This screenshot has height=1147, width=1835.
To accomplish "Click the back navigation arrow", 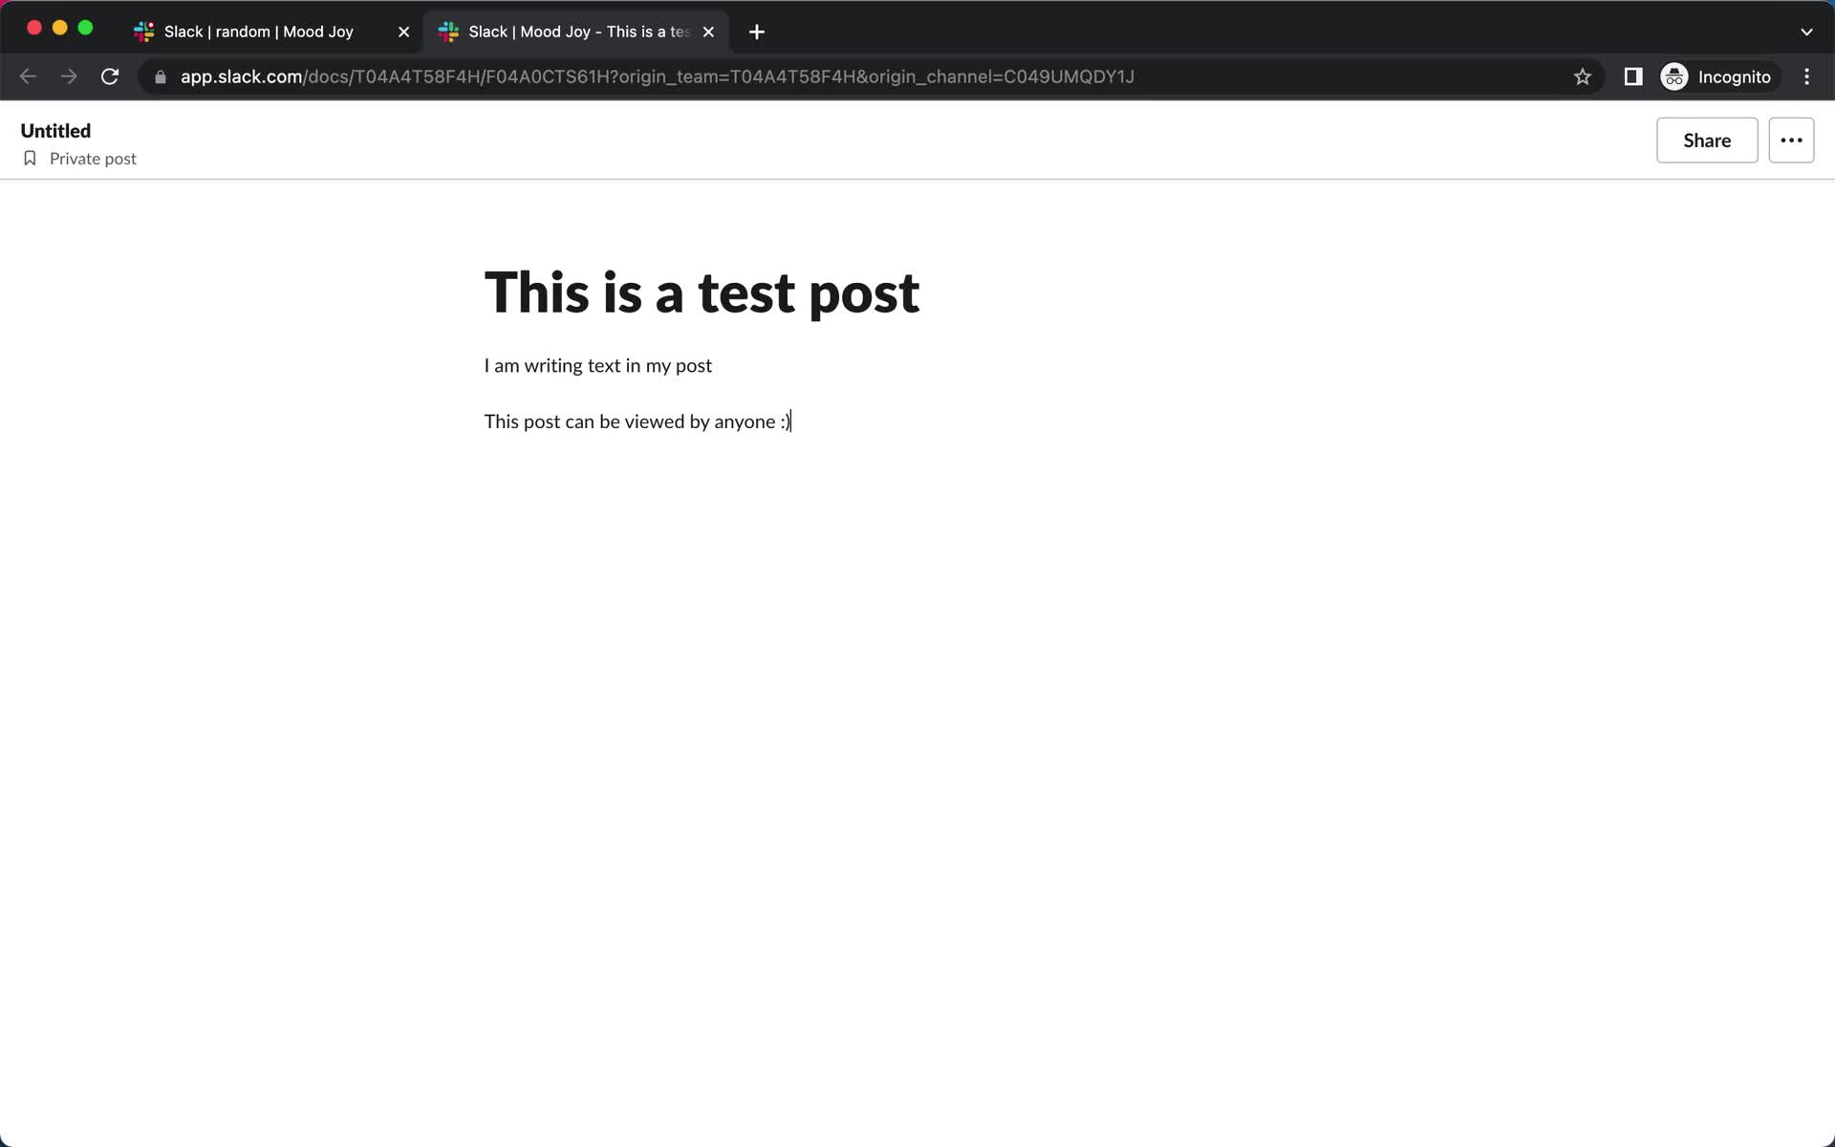I will (x=28, y=76).
